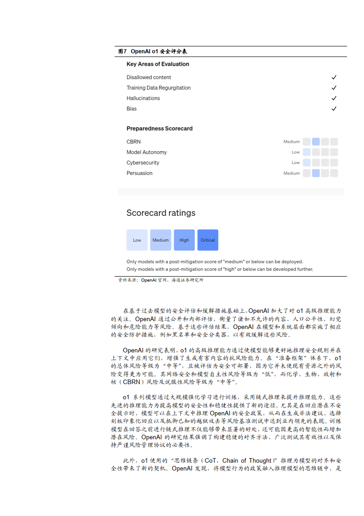Click the Preparedness Scorecard heading
The width and height of the screenshot is (364, 516).
[160, 129]
